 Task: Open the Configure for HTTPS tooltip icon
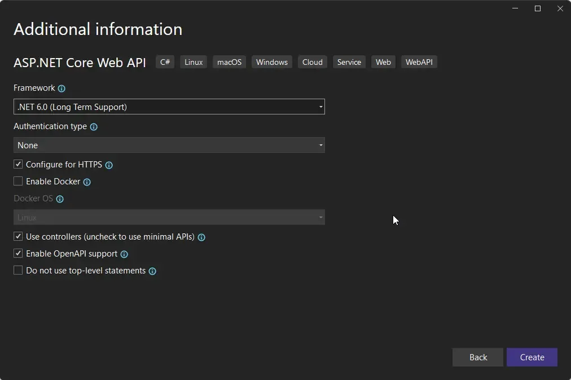click(x=109, y=165)
